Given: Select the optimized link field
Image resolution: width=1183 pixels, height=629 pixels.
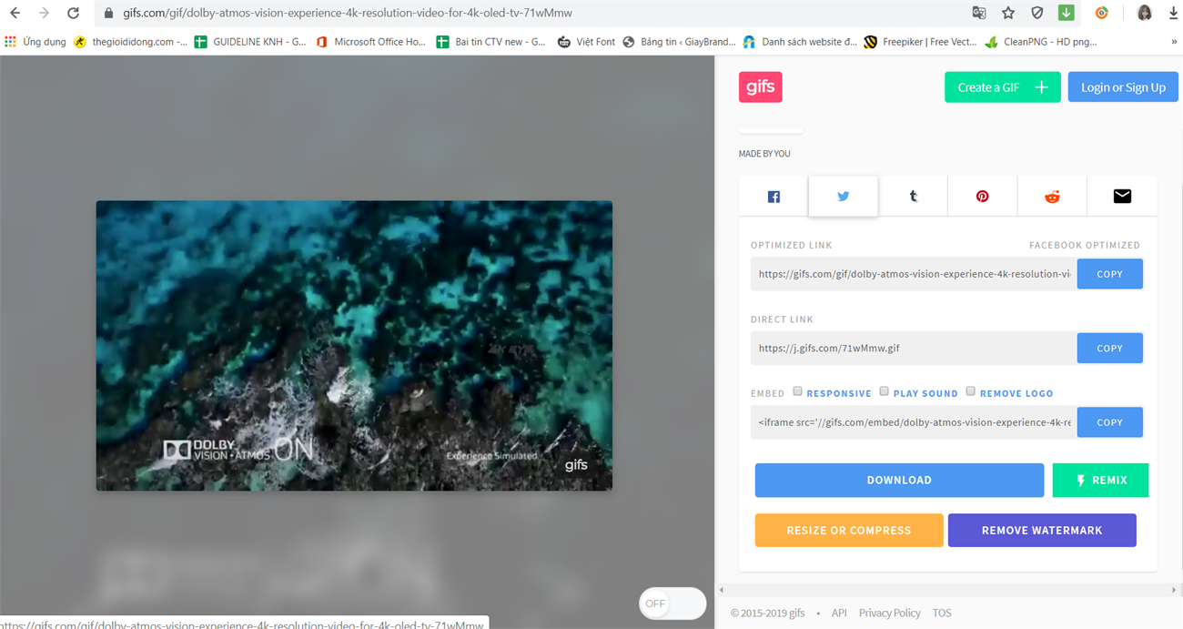Looking at the screenshot, I should tap(914, 274).
